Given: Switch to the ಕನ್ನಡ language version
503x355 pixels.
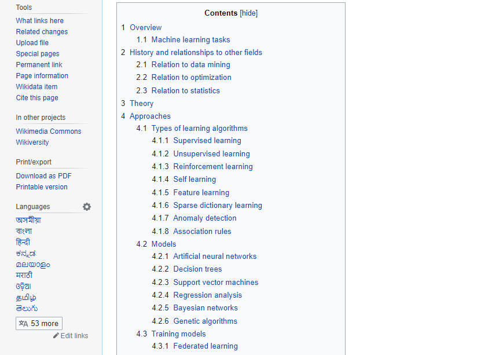Looking at the screenshot, I should click(25, 254).
